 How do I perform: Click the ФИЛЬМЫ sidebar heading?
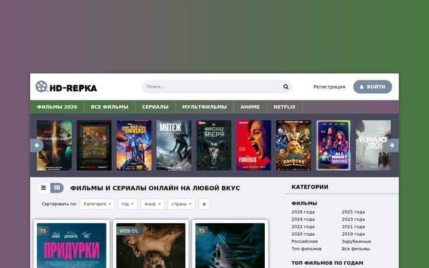(x=304, y=204)
